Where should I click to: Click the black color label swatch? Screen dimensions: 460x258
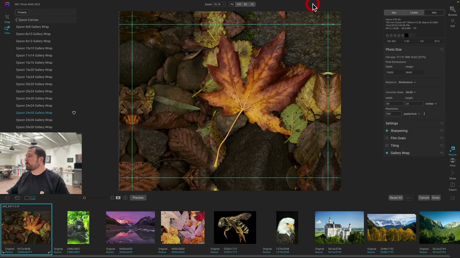click(406, 35)
